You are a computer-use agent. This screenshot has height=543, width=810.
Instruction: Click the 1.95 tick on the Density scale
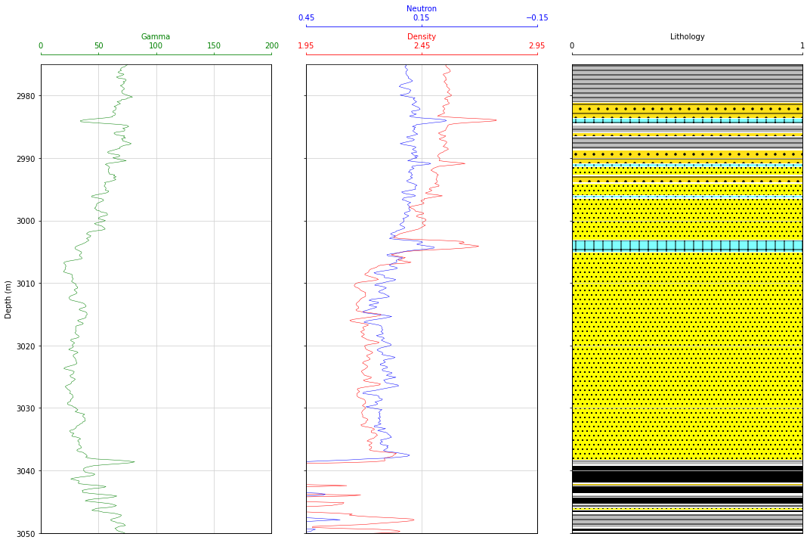pyautogui.click(x=306, y=46)
